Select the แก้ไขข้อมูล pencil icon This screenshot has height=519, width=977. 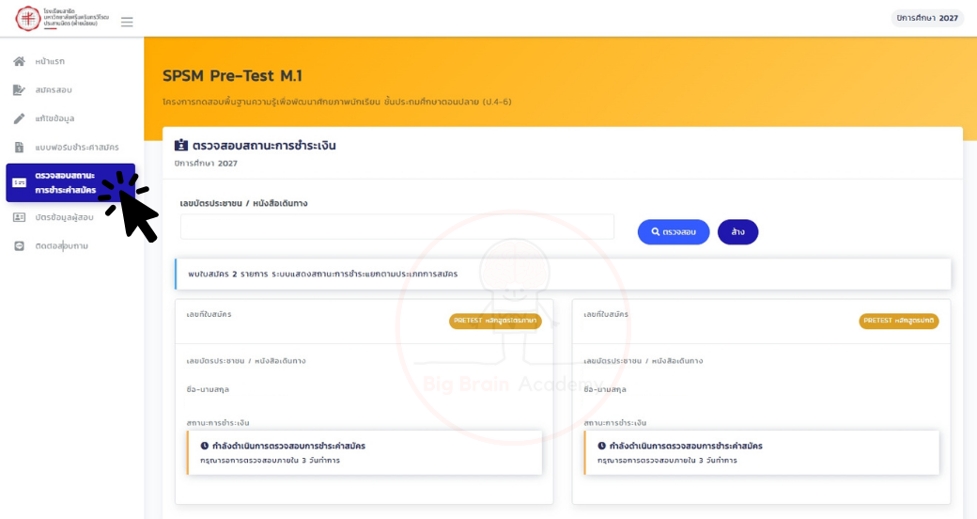point(20,118)
